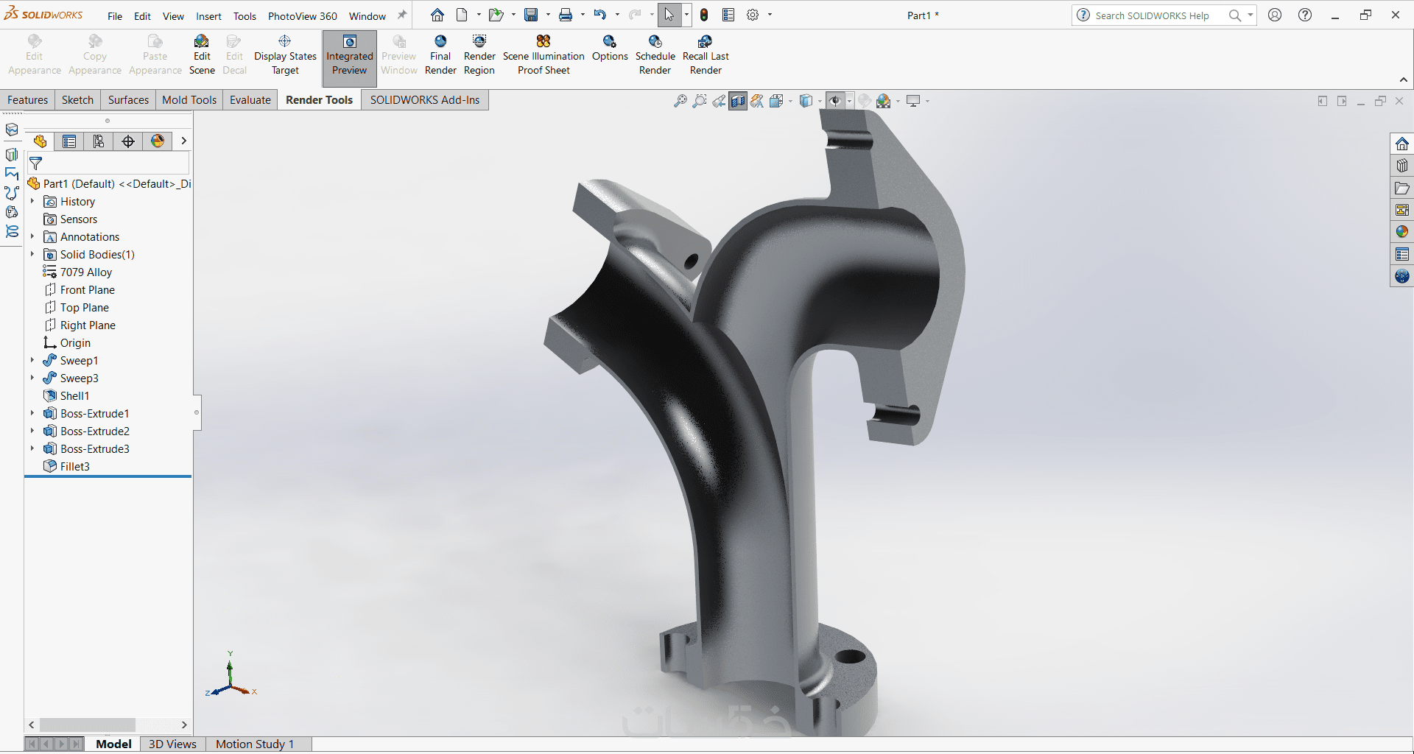Open the Render Region tool
Viewport: 1414px width, 754px height.
tap(479, 55)
